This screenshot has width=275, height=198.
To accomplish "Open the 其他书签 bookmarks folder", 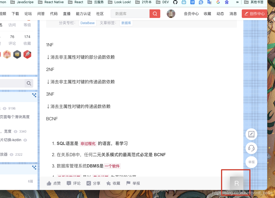I will click(x=254, y=2).
